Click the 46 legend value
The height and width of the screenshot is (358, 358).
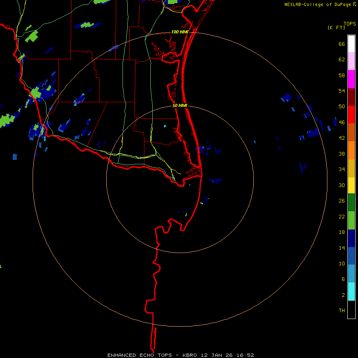342,122
